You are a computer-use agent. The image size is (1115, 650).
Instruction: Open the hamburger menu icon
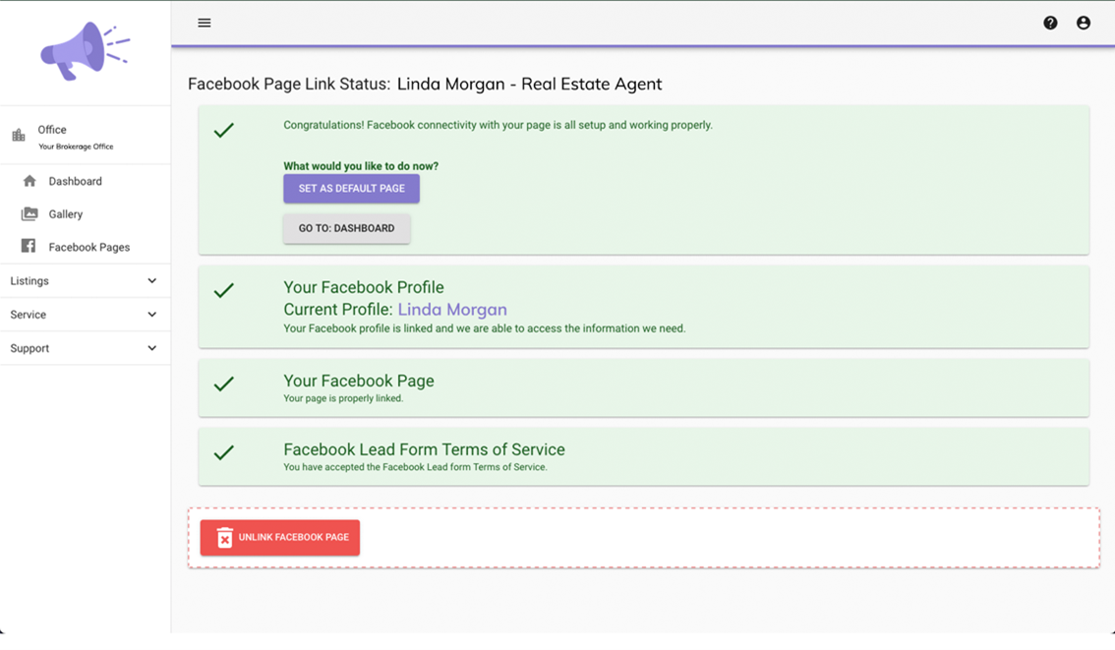[x=205, y=23]
